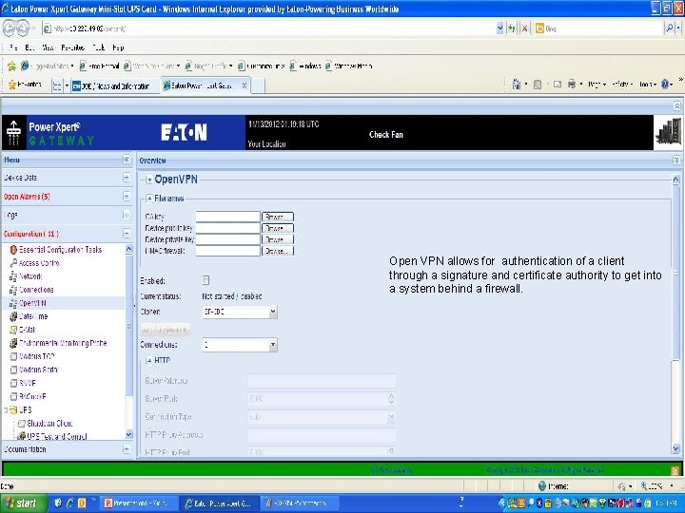
Task: Click the browser Back button
Action: (x=10, y=28)
